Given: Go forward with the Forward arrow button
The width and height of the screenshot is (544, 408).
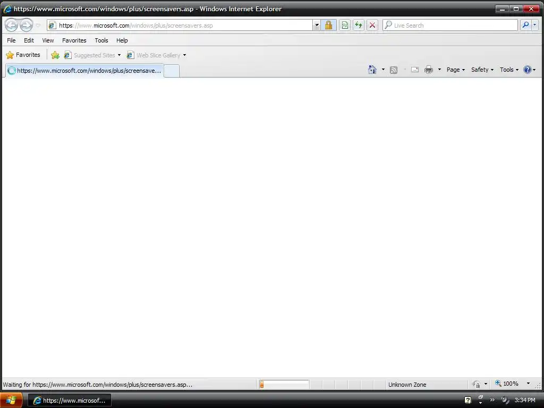Looking at the screenshot, I should (26, 25).
